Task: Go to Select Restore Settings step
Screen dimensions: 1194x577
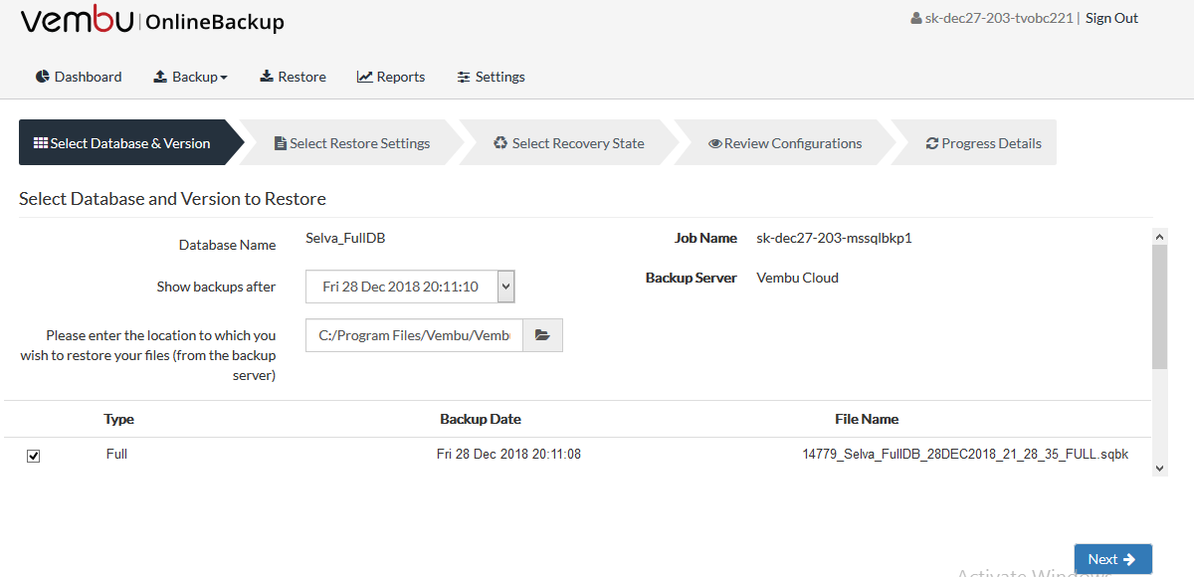Action: [x=352, y=143]
